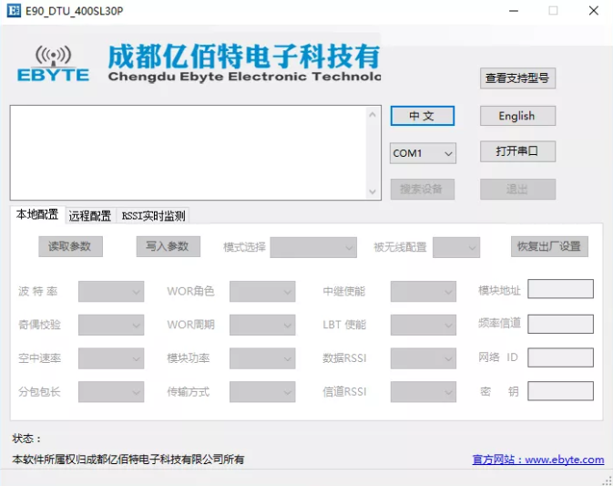Open the 奇偶校验 dropdown
Viewport: 613px width, 486px height.
(x=111, y=325)
